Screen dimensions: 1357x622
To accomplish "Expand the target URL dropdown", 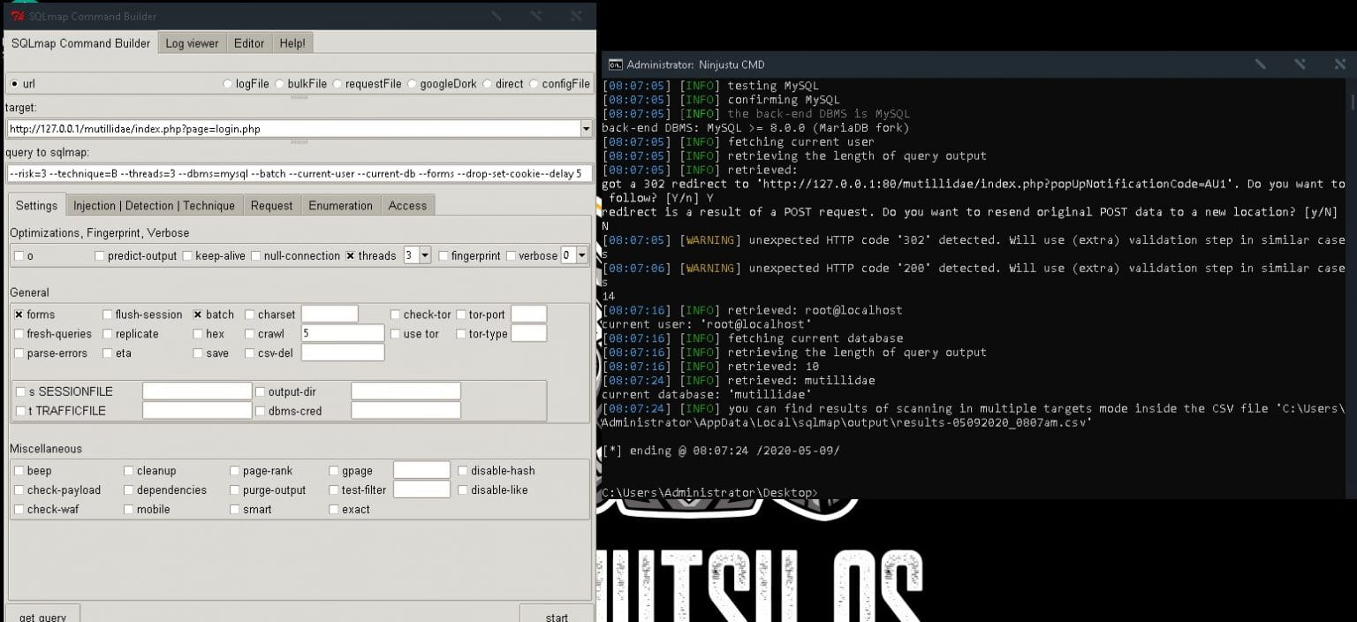I will (587, 129).
